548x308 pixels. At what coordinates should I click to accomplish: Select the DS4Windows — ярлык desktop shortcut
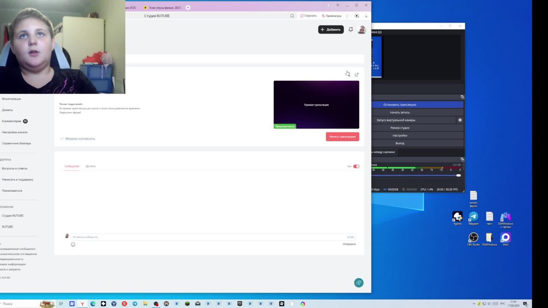coord(506,219)
